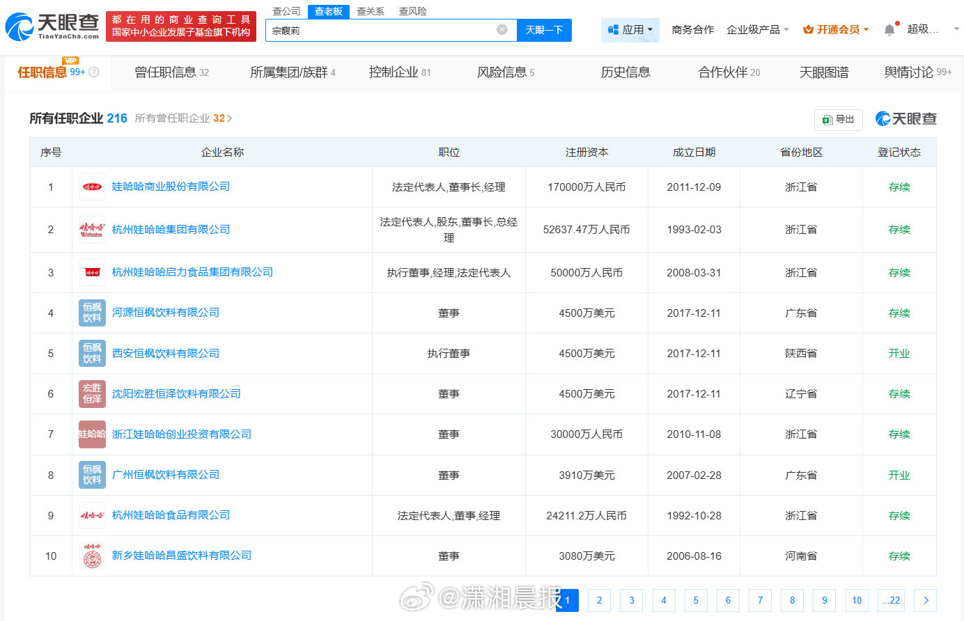Open 浙江娃哈哈创业投资有限公司 link
This screenshot has height=621, width=964.
182,434
